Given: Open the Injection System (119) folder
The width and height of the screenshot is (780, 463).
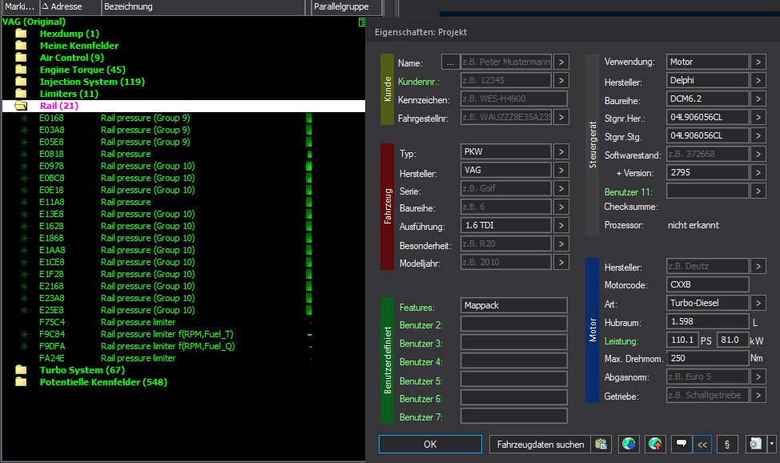Looking at the screenshot, I should tap(91, 82).
